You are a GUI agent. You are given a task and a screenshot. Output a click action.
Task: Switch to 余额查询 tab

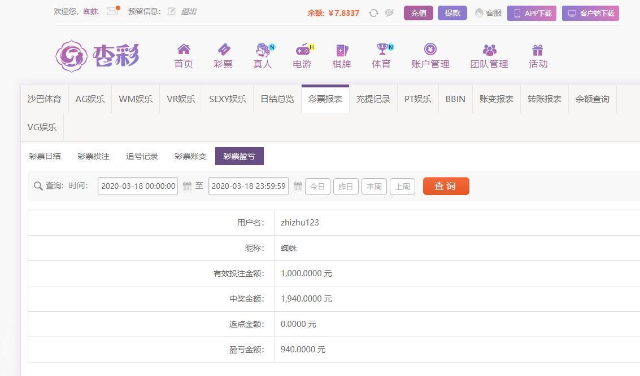coord(592,99)
